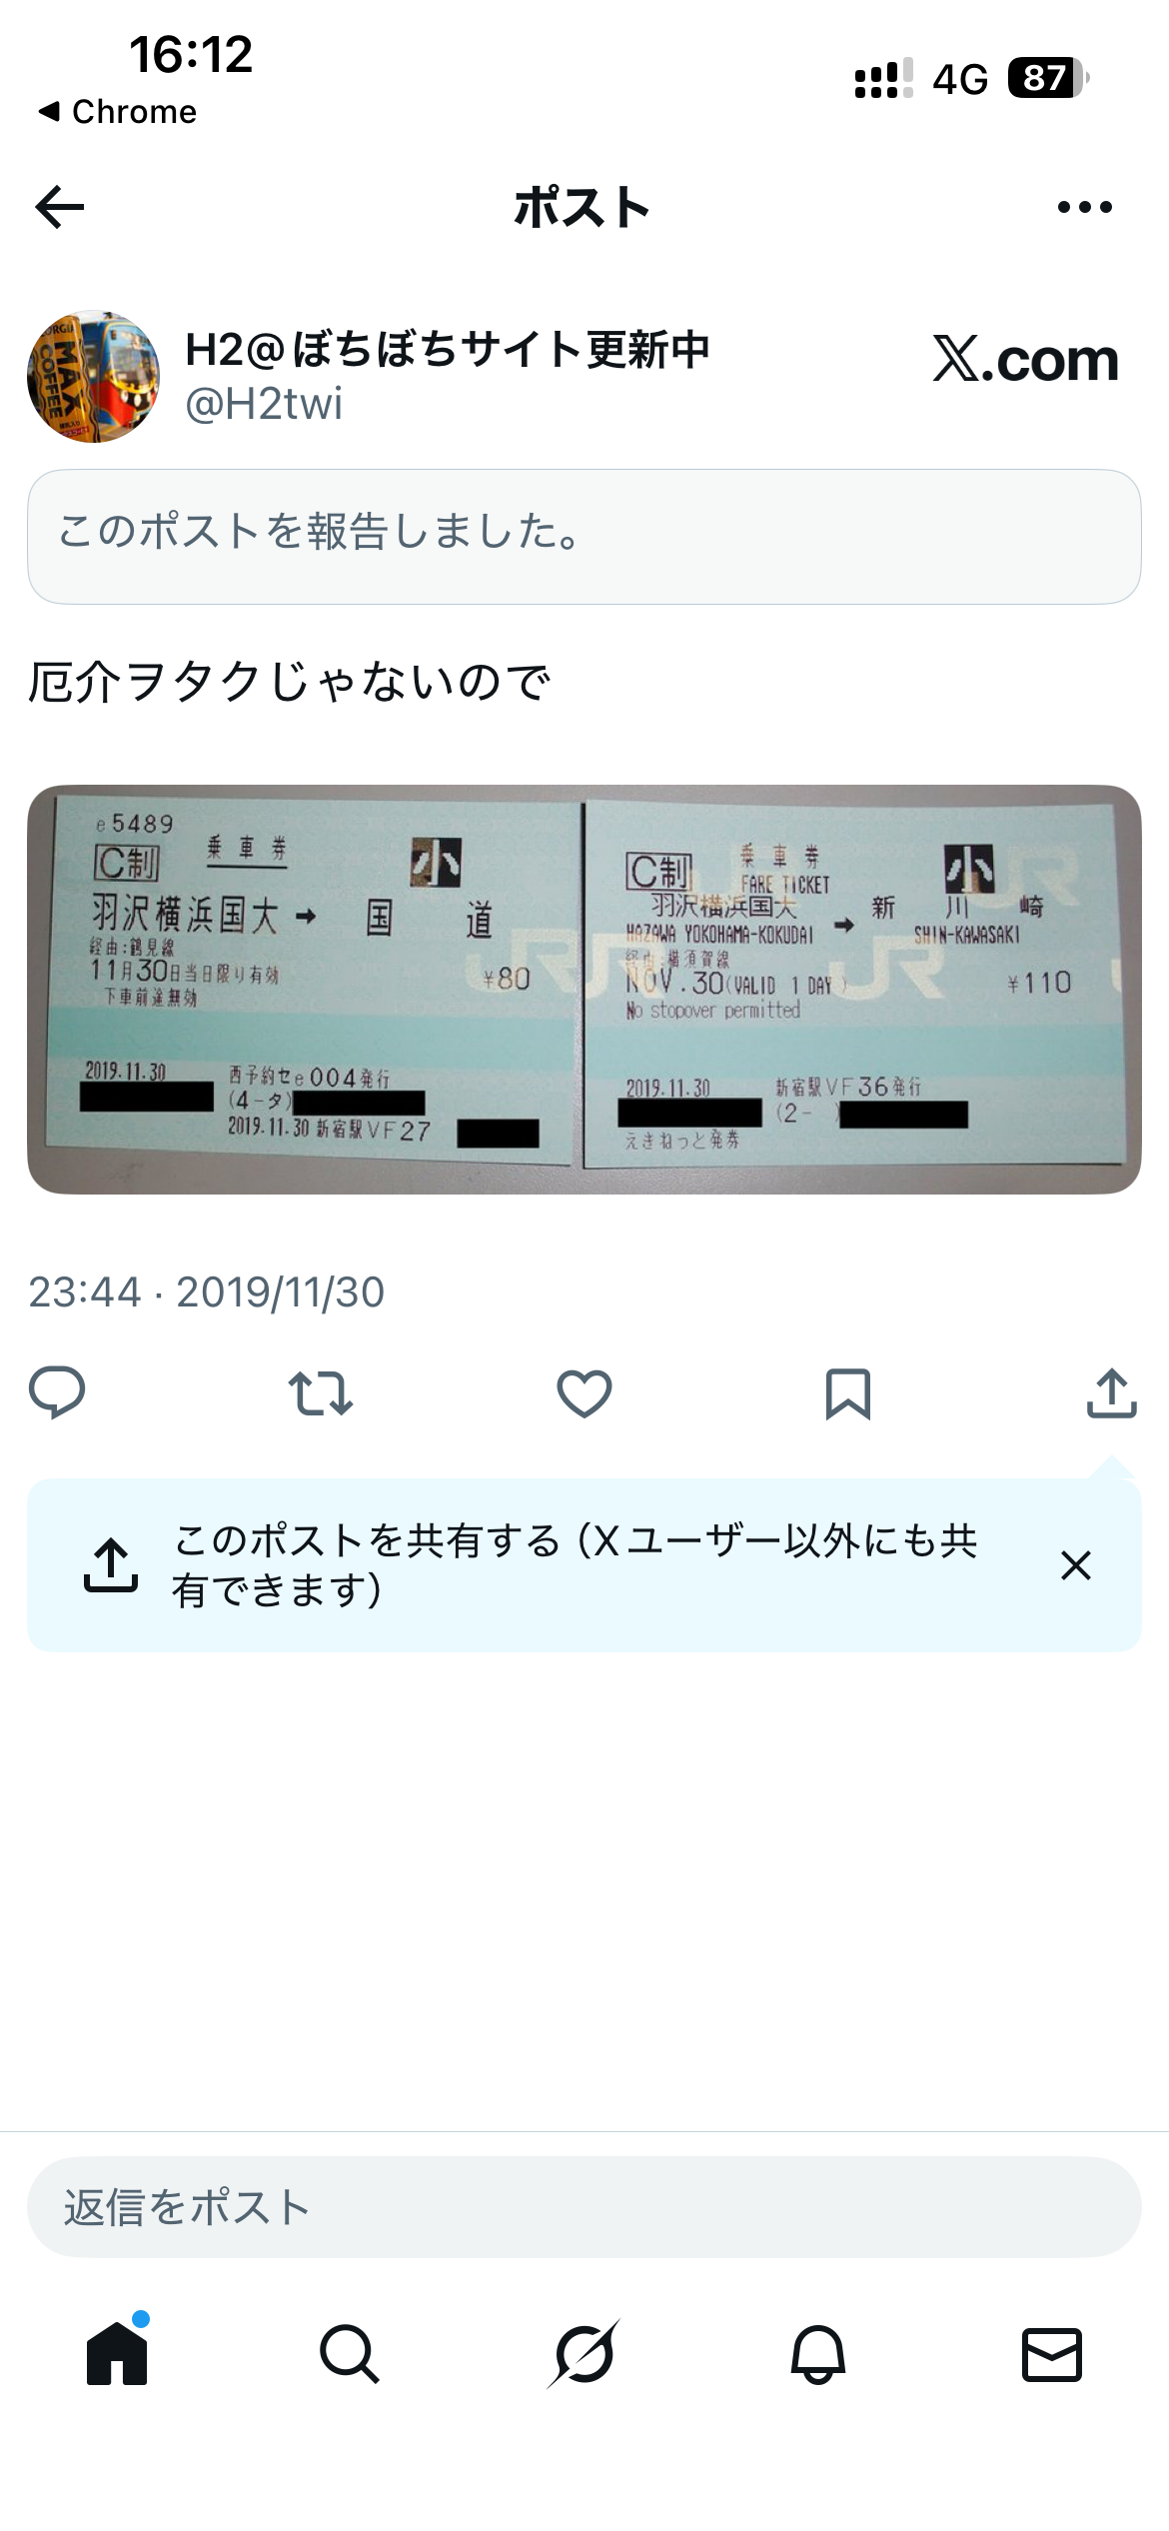This screenshot has width=1169, height=2531.
Task: Tap the post timestamp 23:44 · 2019/11/30
Action: [x=206, y=1291]
